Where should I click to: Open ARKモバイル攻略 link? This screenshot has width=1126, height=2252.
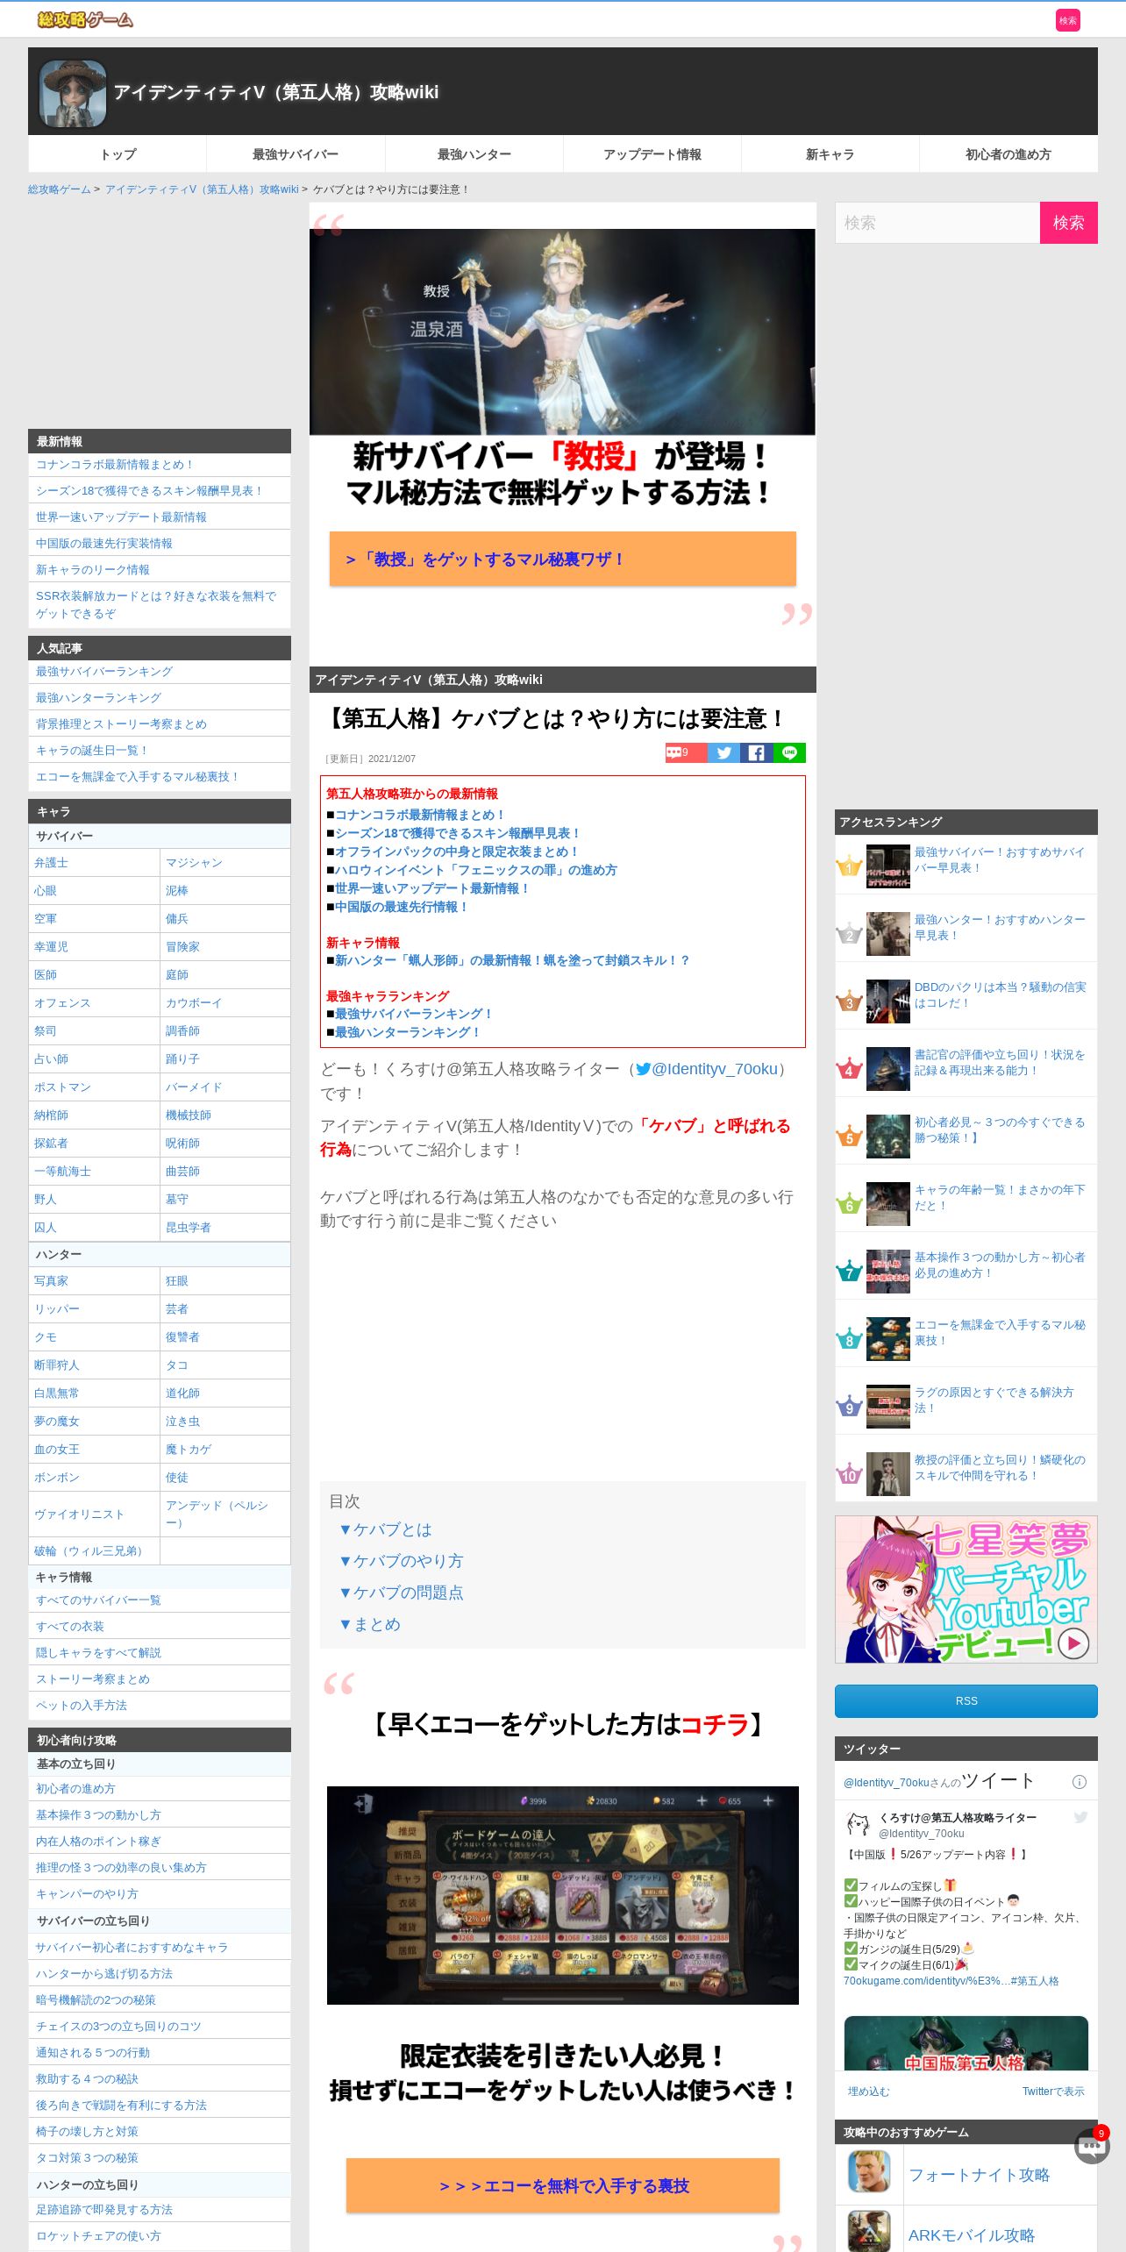click(x=971, y=2235)
